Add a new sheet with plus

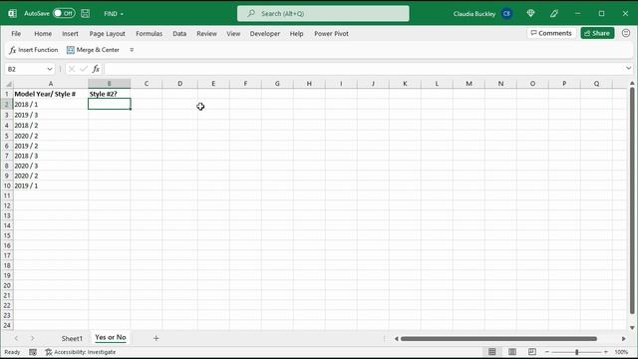click(156, 338)
